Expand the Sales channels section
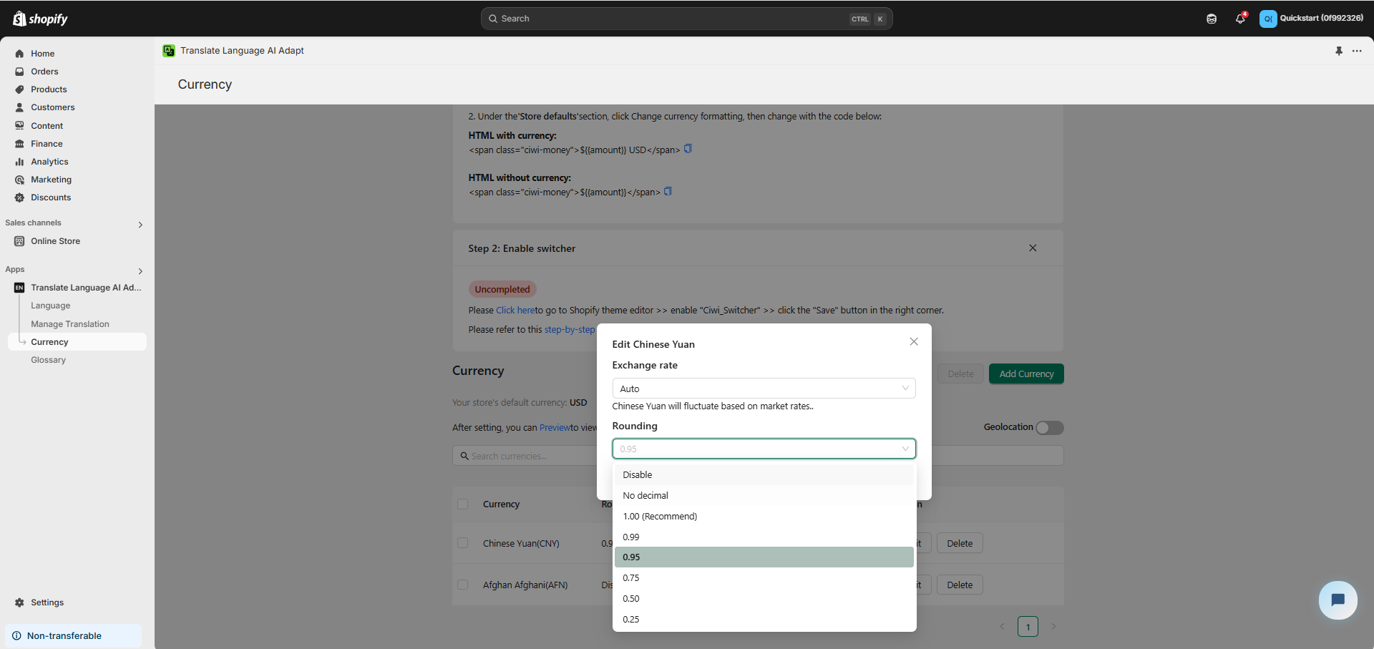The width and height of the screenshot is (1374, 649). [x=140, y=225]
